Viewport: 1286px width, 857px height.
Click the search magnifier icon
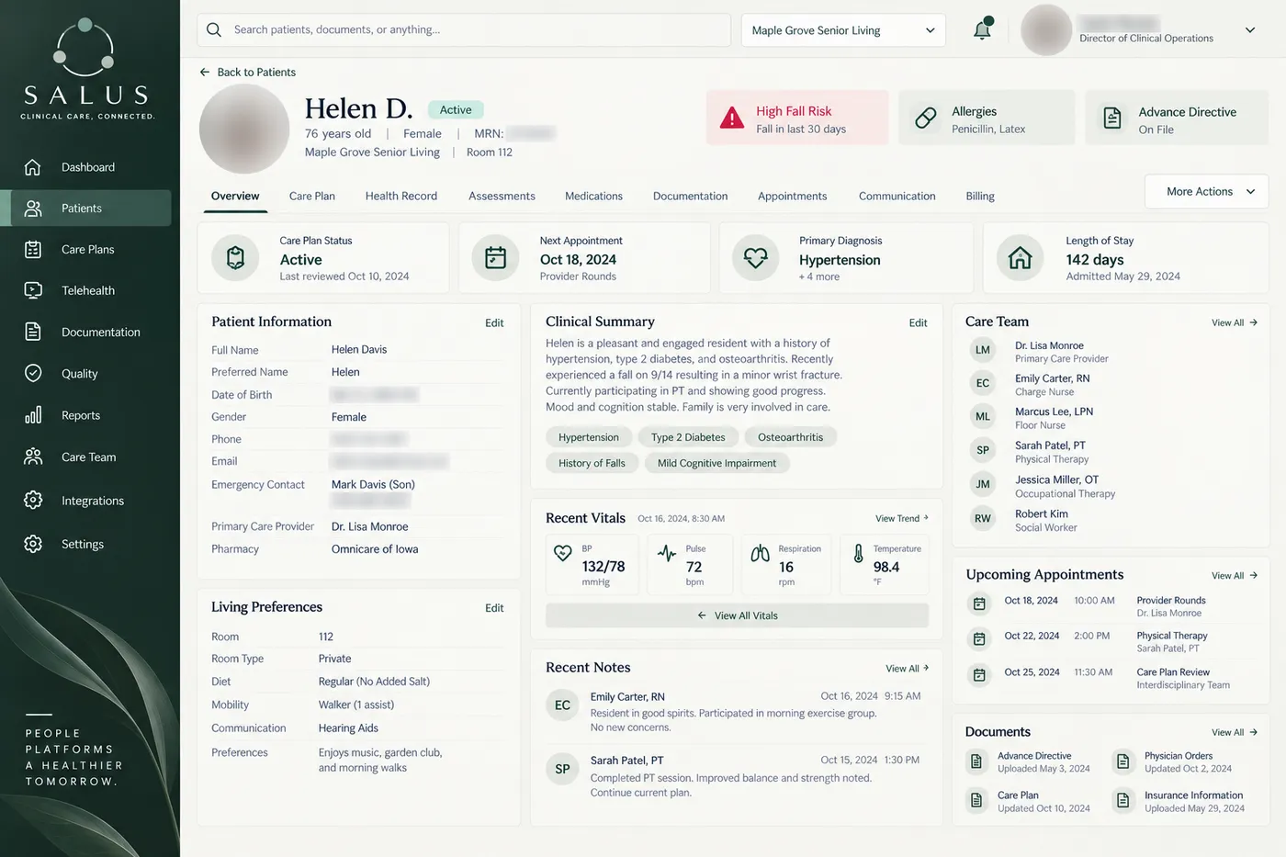(214, 29)
